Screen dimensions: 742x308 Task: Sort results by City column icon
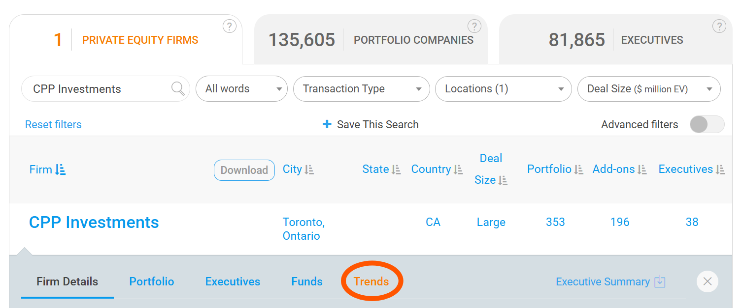tap(309, 170)
